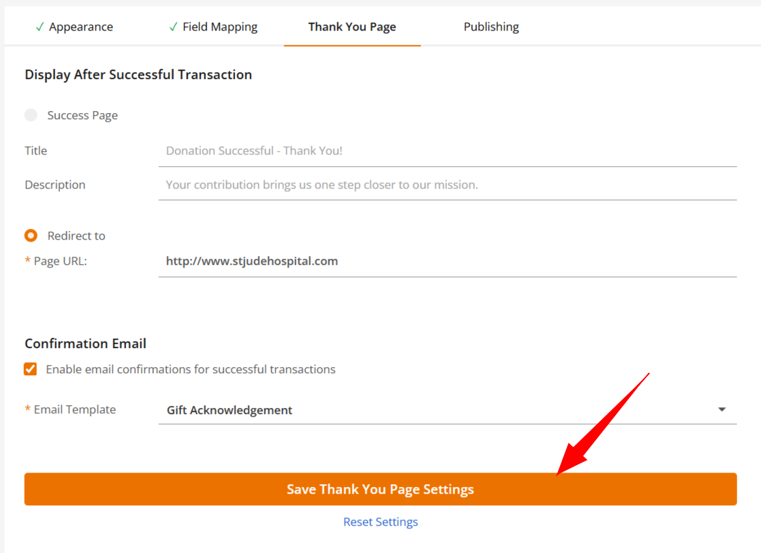Click the Email Template dropdown arrow
The height and width of the screenshot is (553, 761).
coord(721,409)
